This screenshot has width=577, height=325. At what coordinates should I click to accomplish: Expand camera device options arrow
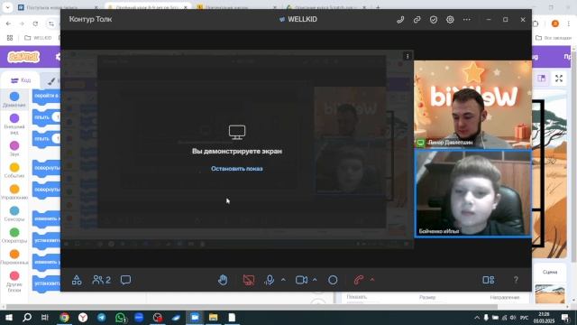pos(315,280)
